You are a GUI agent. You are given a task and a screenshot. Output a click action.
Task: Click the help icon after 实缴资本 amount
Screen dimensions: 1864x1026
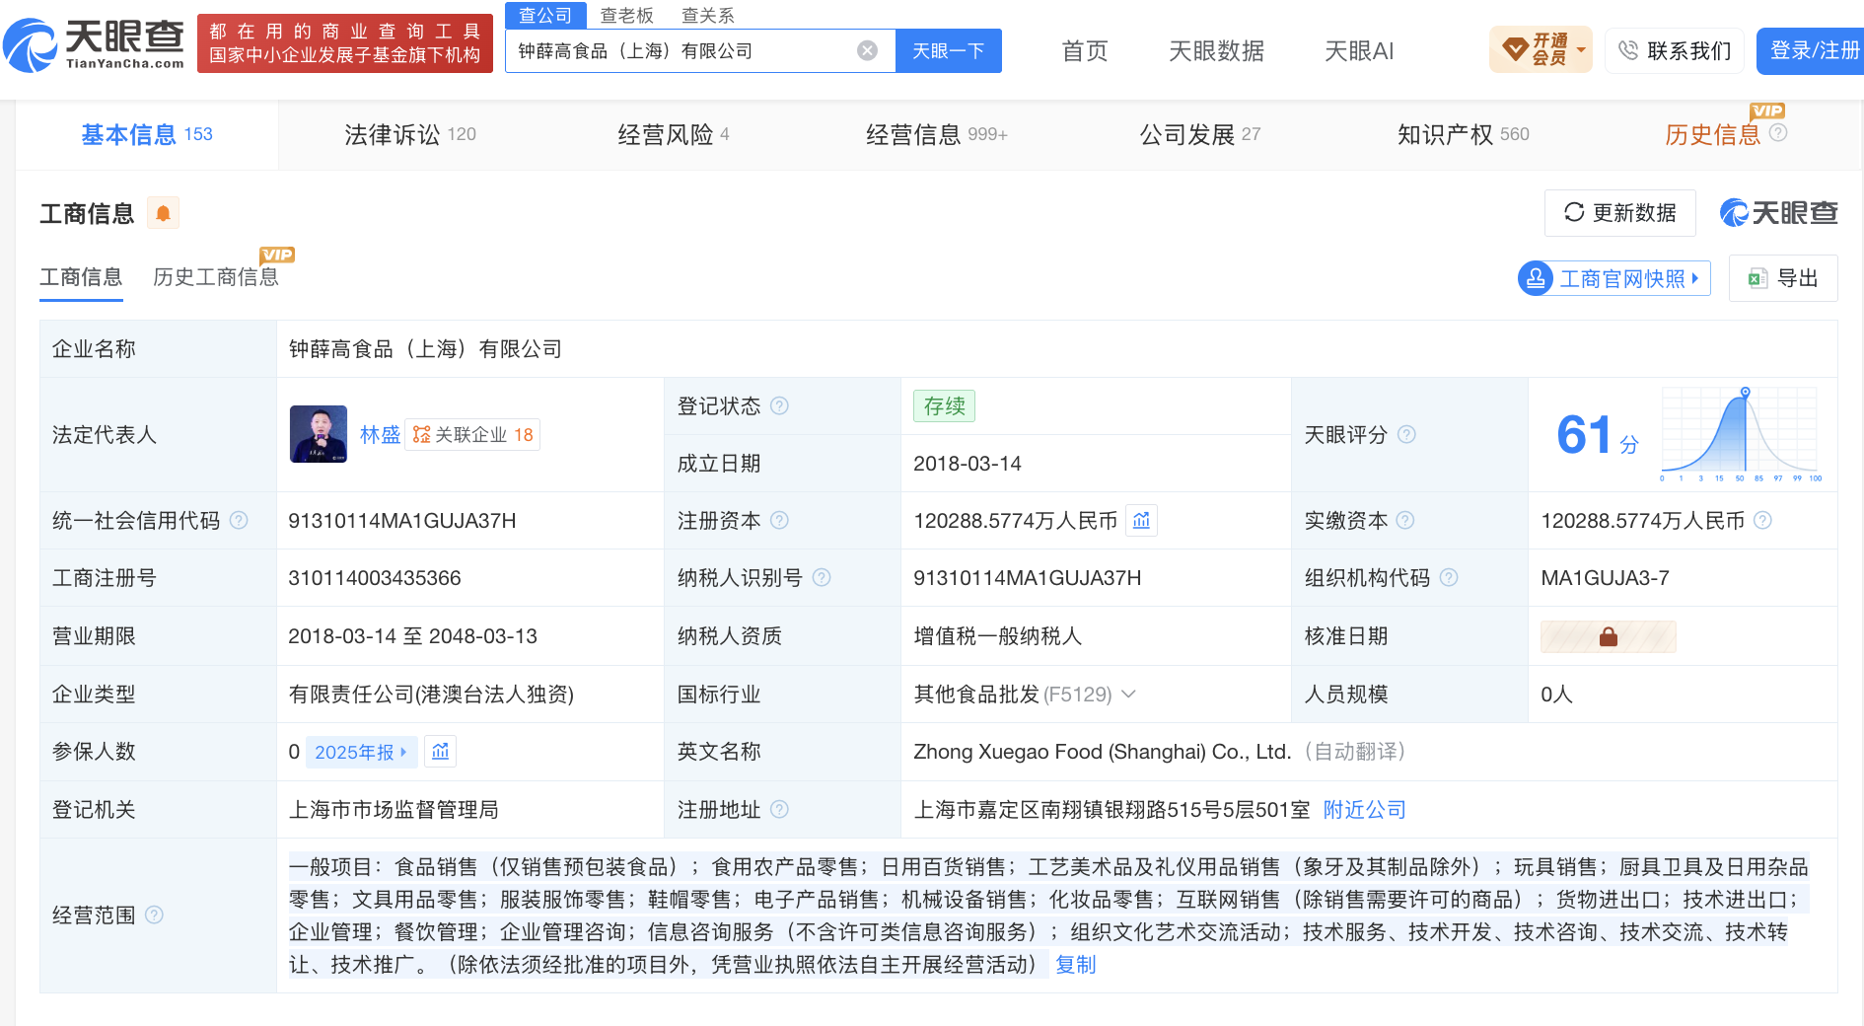1763,520
